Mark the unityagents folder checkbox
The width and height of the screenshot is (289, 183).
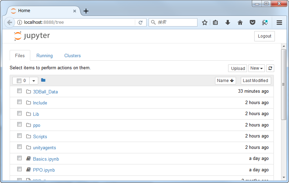(19, 146)
